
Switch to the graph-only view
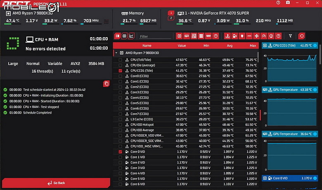coord(131,36)
